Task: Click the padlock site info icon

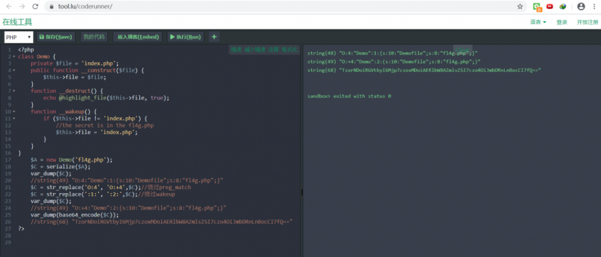Action: [52, 6]
